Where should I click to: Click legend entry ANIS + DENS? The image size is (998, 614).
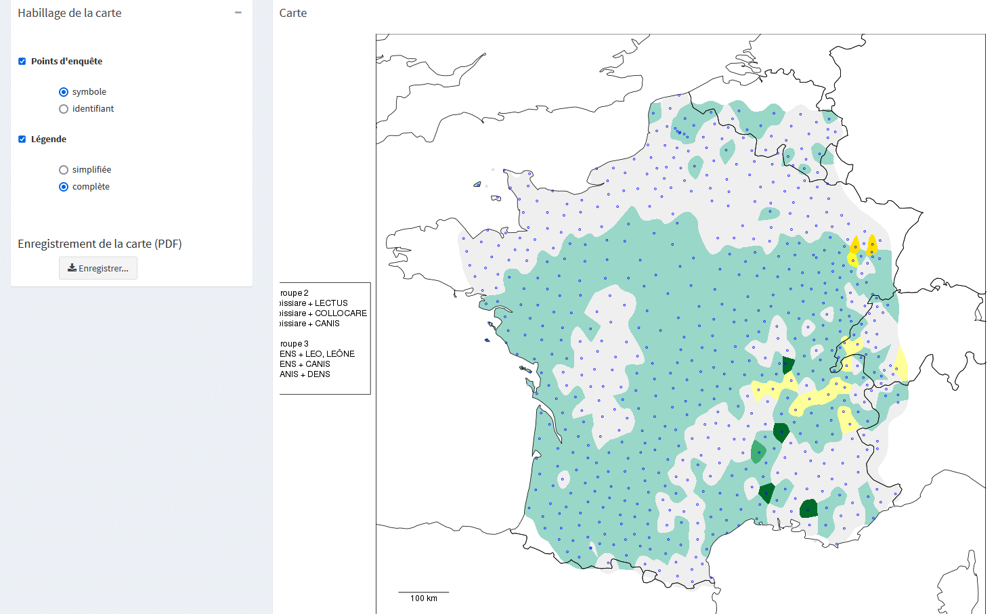pos(305,374)
